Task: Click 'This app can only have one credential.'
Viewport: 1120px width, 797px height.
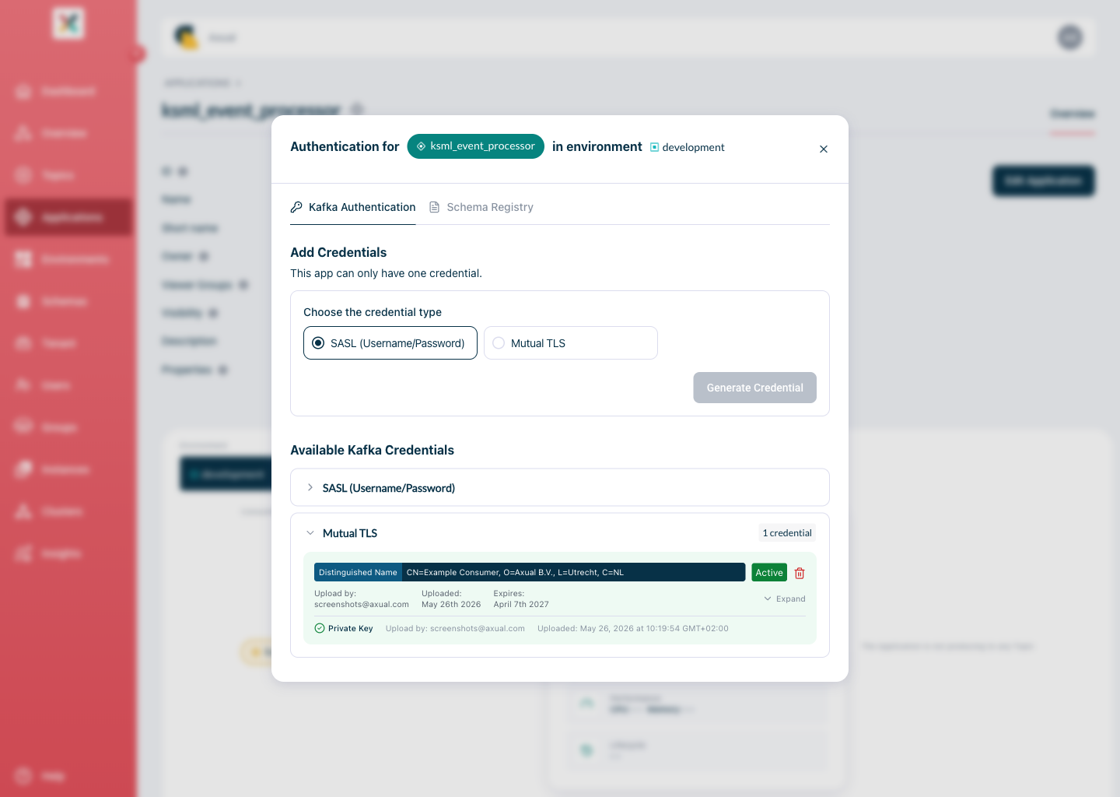Action: coord(386,273)
